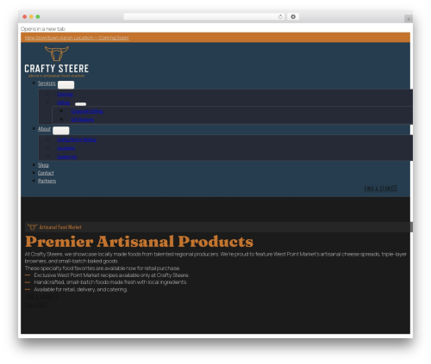This screenshot has width=431, height=364.
Task: Click the red close window dot
Action: tap(25, 17)
